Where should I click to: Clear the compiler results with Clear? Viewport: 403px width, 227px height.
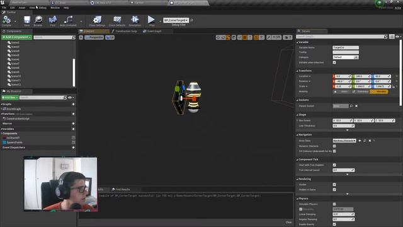[288, 223]
